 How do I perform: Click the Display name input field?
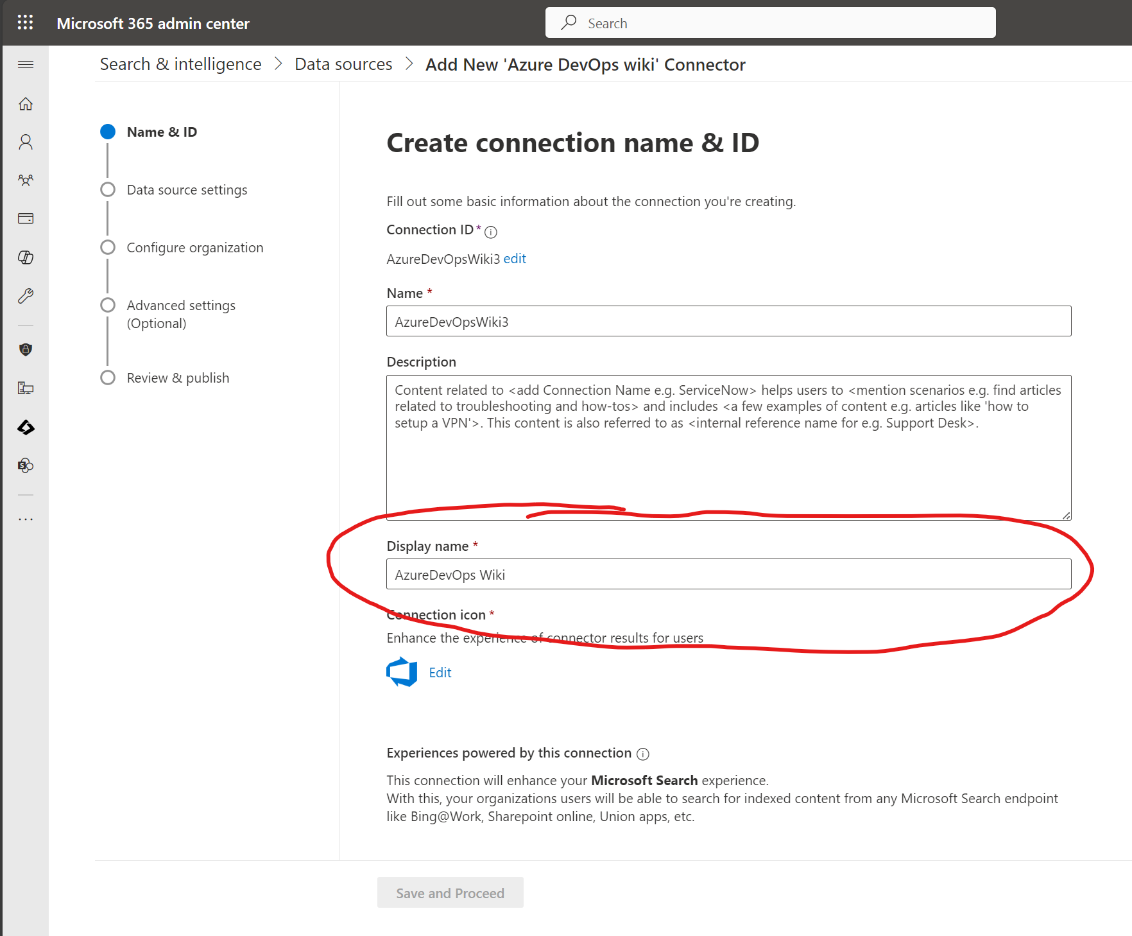[x=729, y=574]
